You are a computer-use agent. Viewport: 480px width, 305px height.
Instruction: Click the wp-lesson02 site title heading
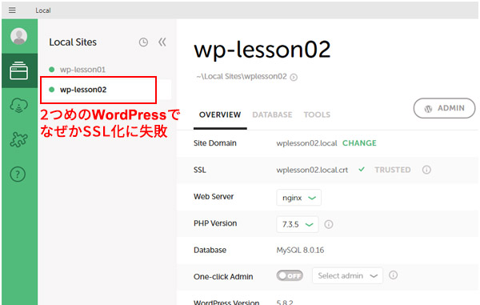(x=262, y=50)
